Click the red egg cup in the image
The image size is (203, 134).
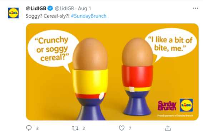[x=137, y=91]
